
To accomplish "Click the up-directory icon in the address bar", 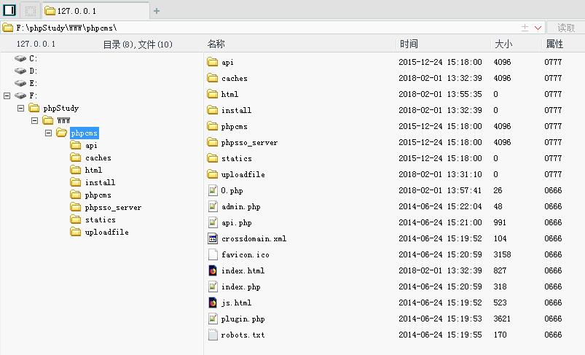I will (x=525, y=28).
